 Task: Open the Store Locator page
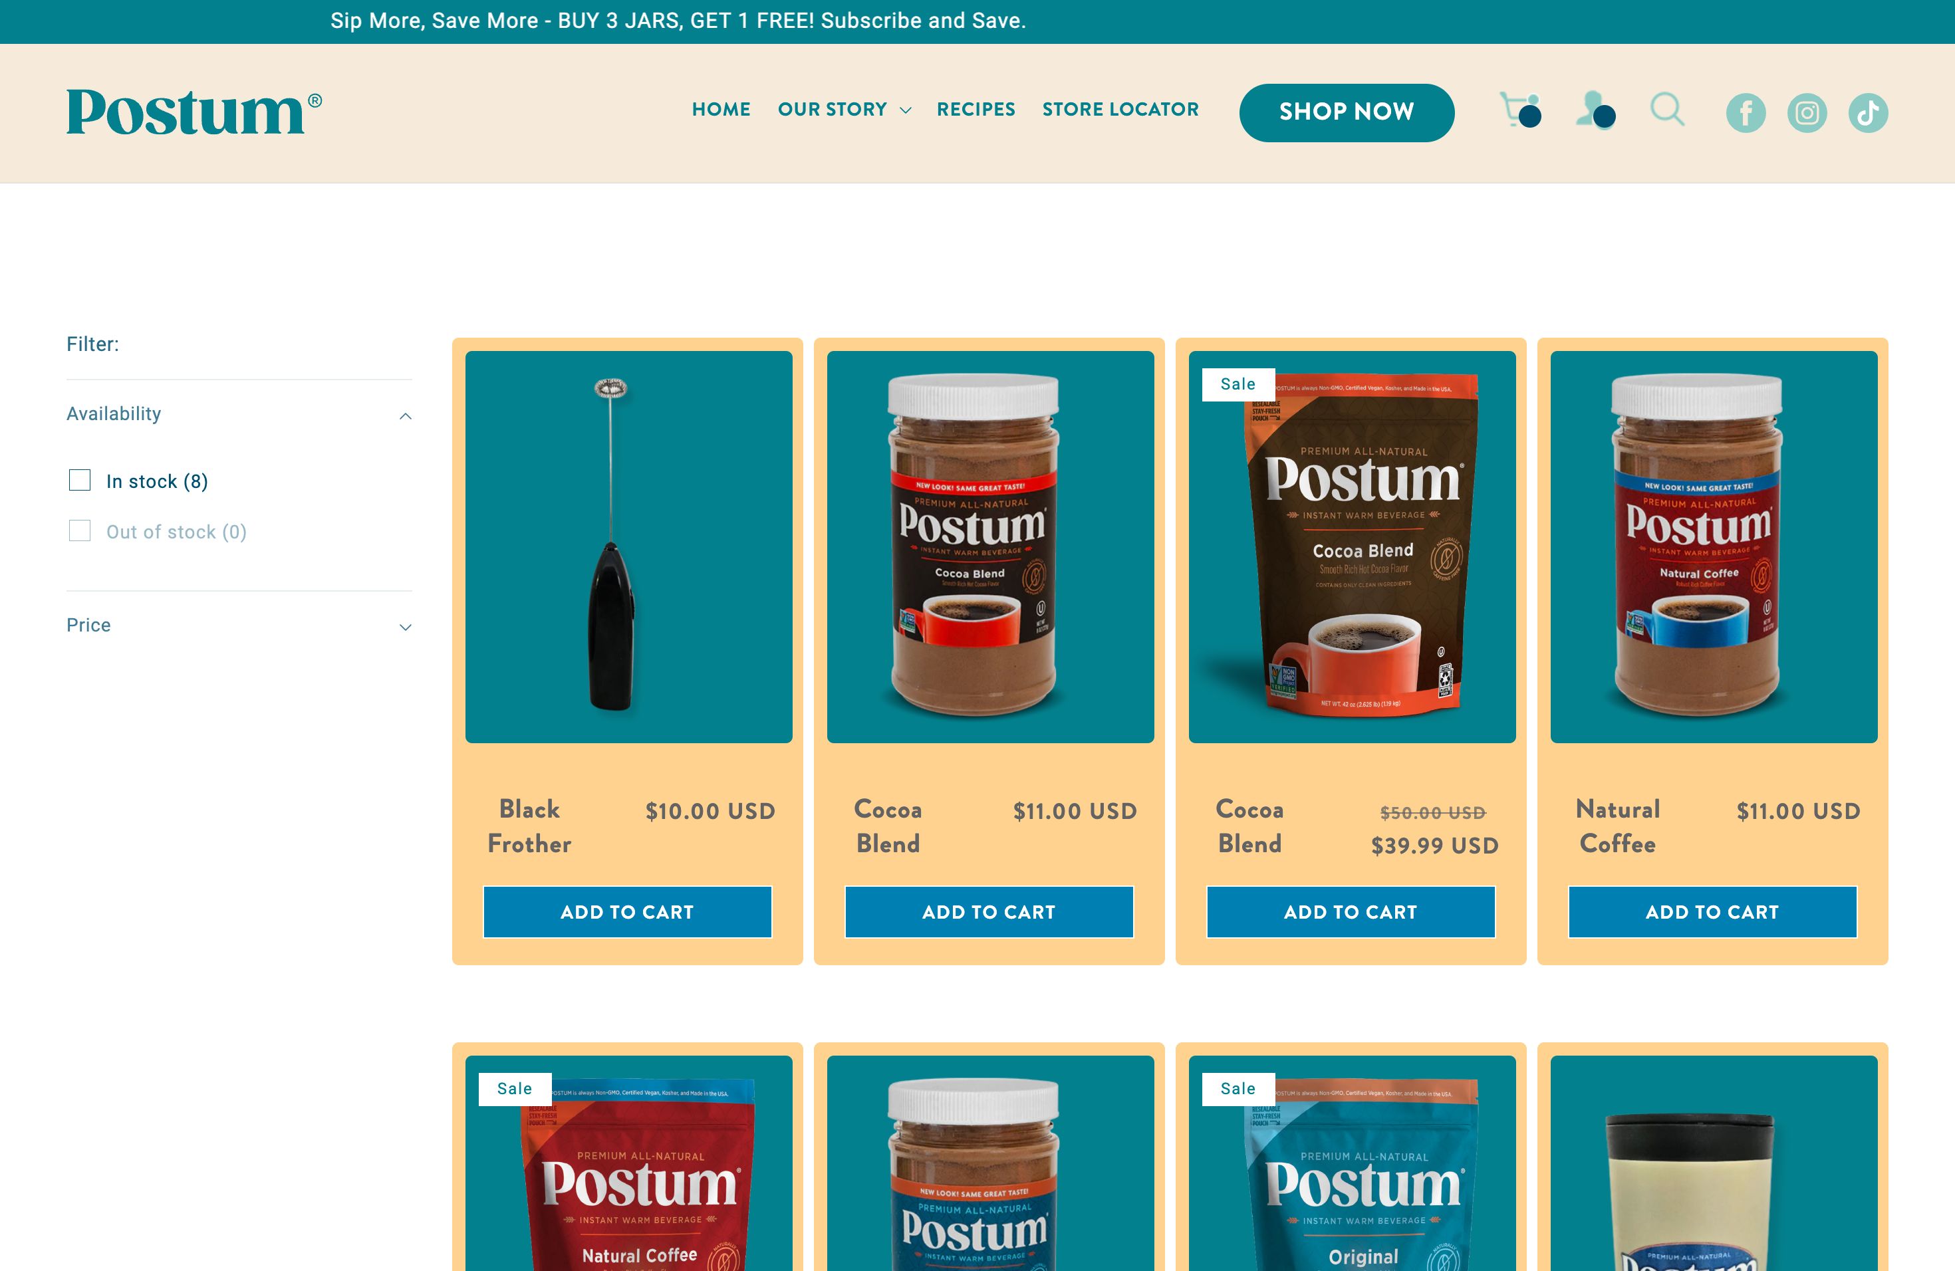1120,109
